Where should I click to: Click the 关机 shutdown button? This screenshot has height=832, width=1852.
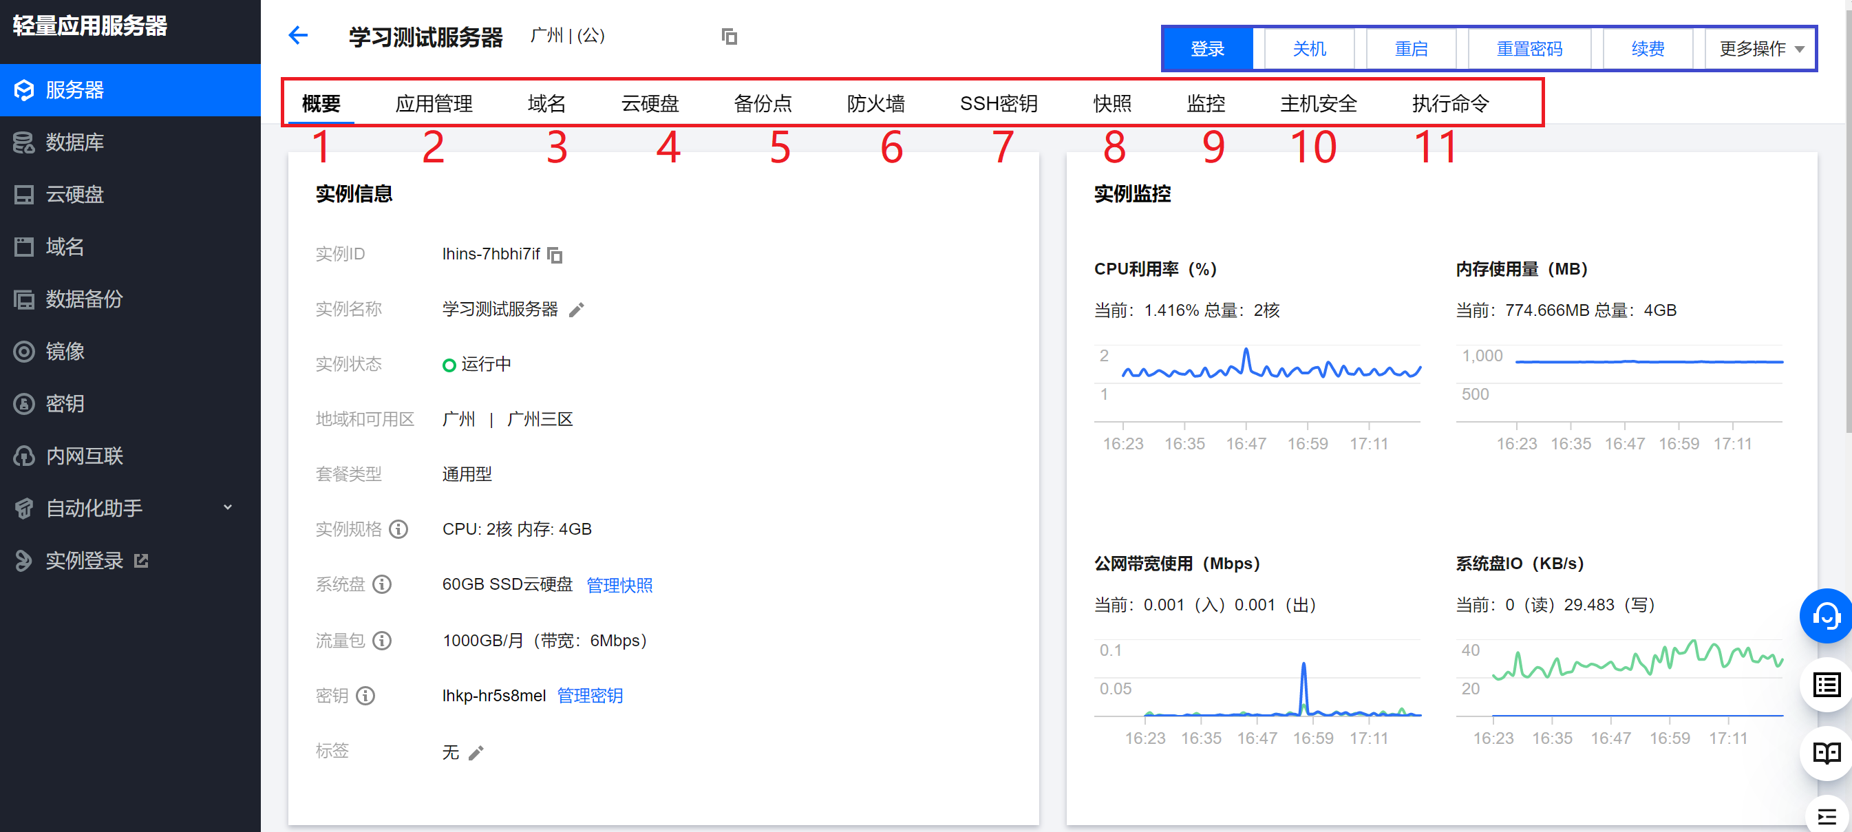tap(1309, 49)
